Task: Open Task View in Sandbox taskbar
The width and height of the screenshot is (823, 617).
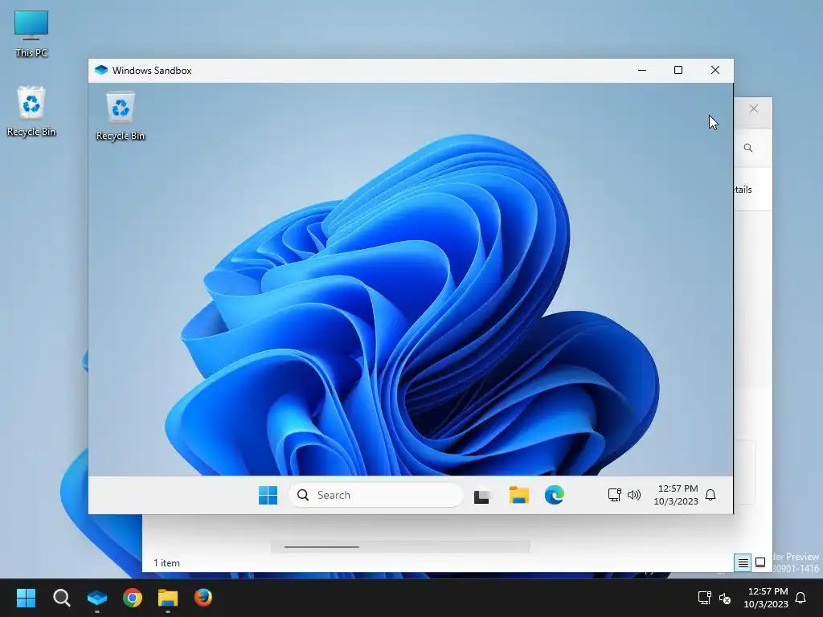Action: point(482,495)
